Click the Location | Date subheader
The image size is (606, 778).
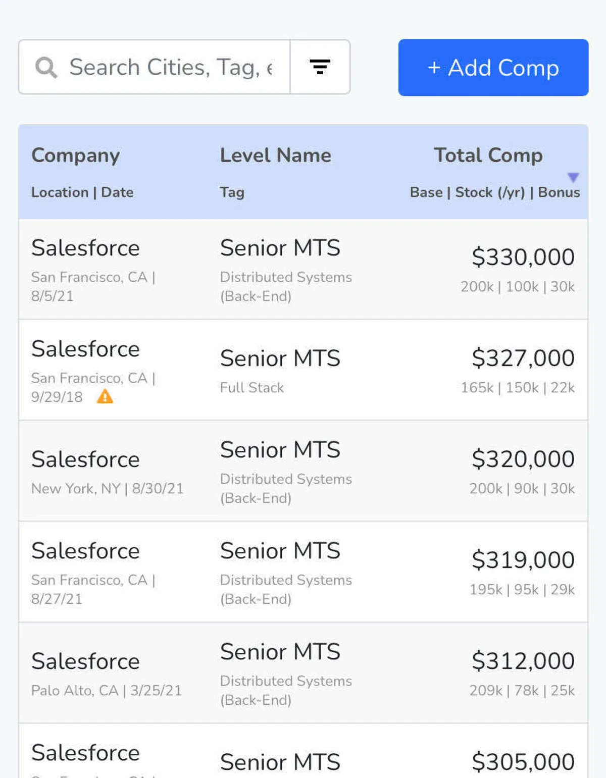point(82,192)
